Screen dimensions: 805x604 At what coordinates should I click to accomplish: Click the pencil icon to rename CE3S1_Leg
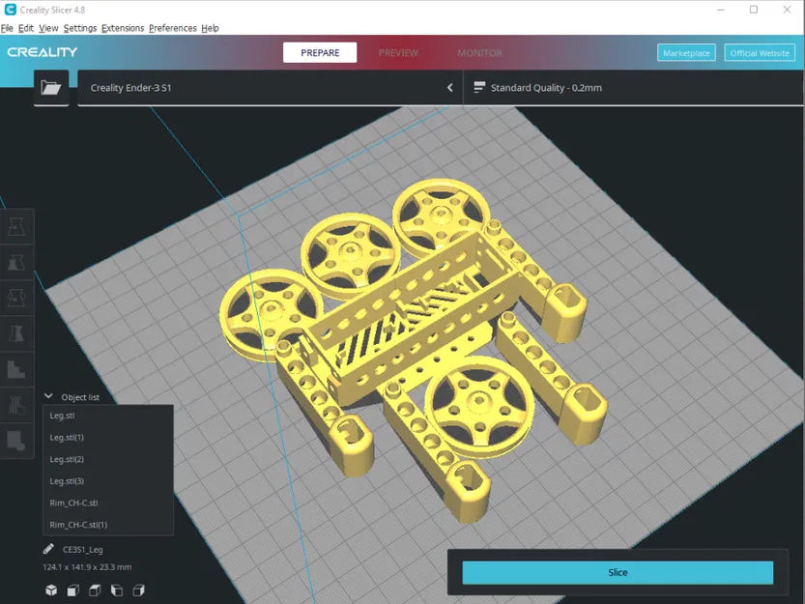click(x=48, y=548)
